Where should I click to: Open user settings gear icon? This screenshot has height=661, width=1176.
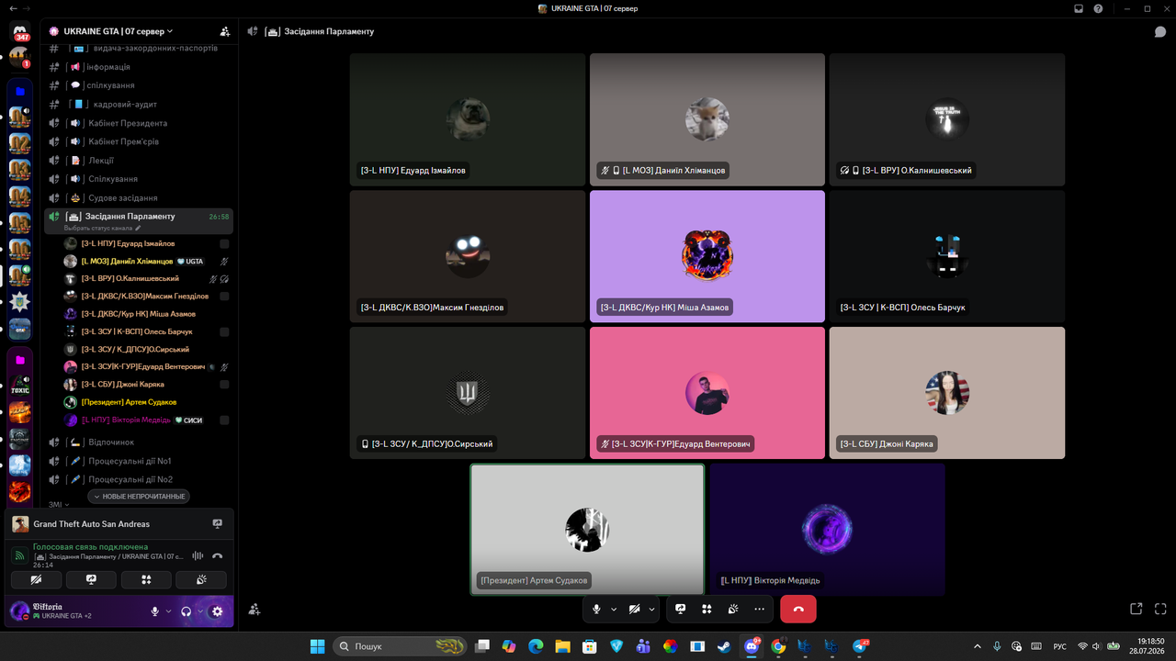[x=218, y=611]
